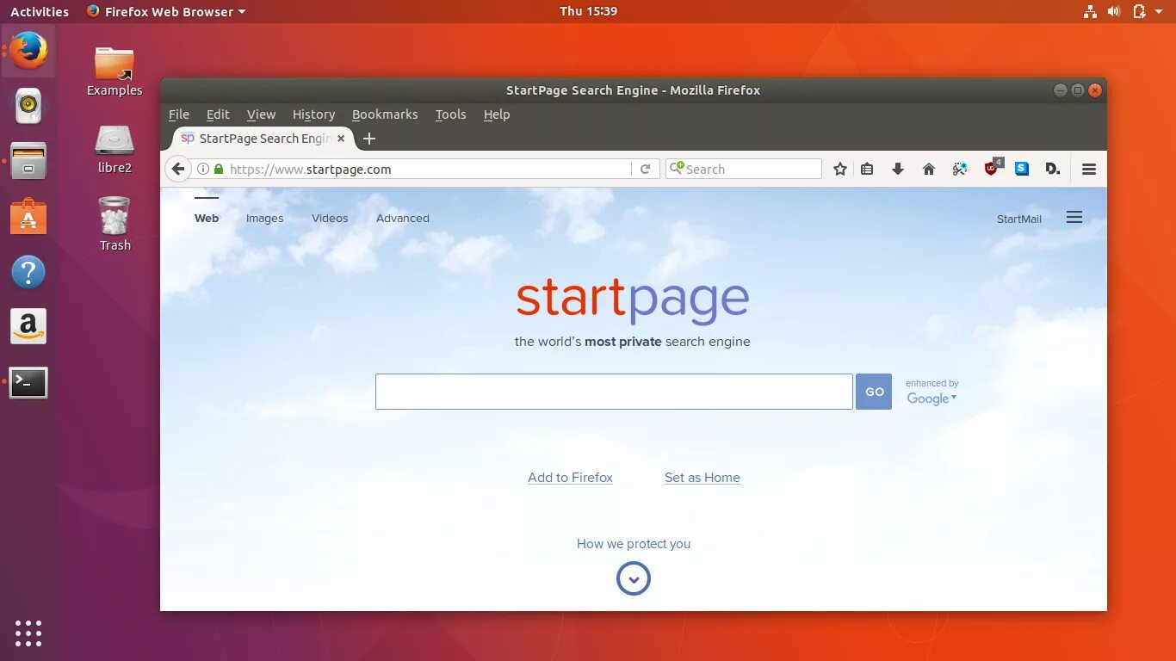
Task: Show applications grid in the dock
Action: [28, 633]
